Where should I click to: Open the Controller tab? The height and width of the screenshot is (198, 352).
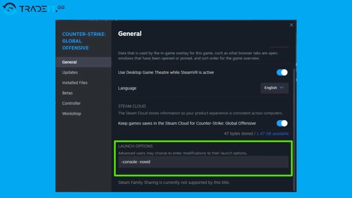(x=71, y=103)
